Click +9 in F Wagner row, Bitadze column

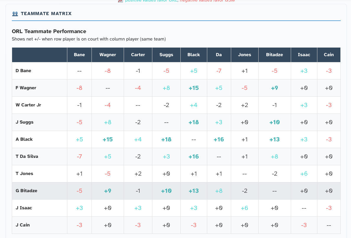[275, 88]
